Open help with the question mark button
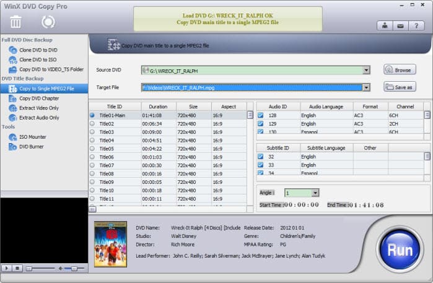Viewport: 433px width, 283px height. tap(416, 26)
